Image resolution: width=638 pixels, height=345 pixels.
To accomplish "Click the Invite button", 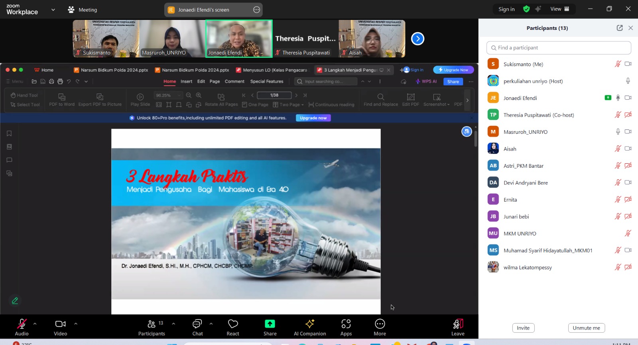I will pyautogui.click(x=523, y=328).
